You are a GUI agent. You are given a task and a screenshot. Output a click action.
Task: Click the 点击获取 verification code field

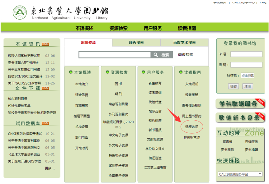248,76
